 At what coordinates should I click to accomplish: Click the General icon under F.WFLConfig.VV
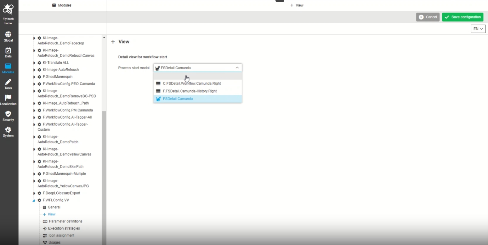point(44,207)
